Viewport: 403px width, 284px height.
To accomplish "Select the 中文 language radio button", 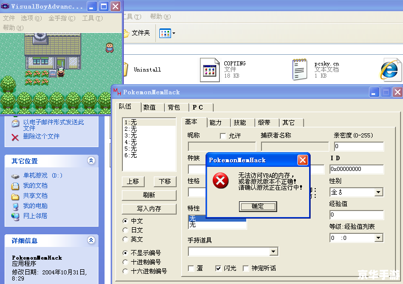I will [x=125, y=221].
